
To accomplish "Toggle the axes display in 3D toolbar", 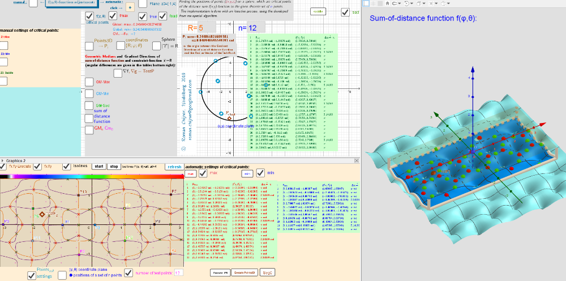I will (366, 3).
